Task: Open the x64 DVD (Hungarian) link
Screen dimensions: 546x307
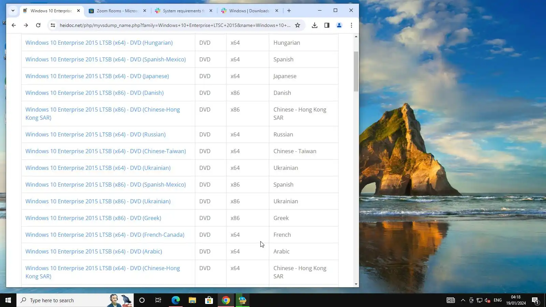Action: pos(99,43)
